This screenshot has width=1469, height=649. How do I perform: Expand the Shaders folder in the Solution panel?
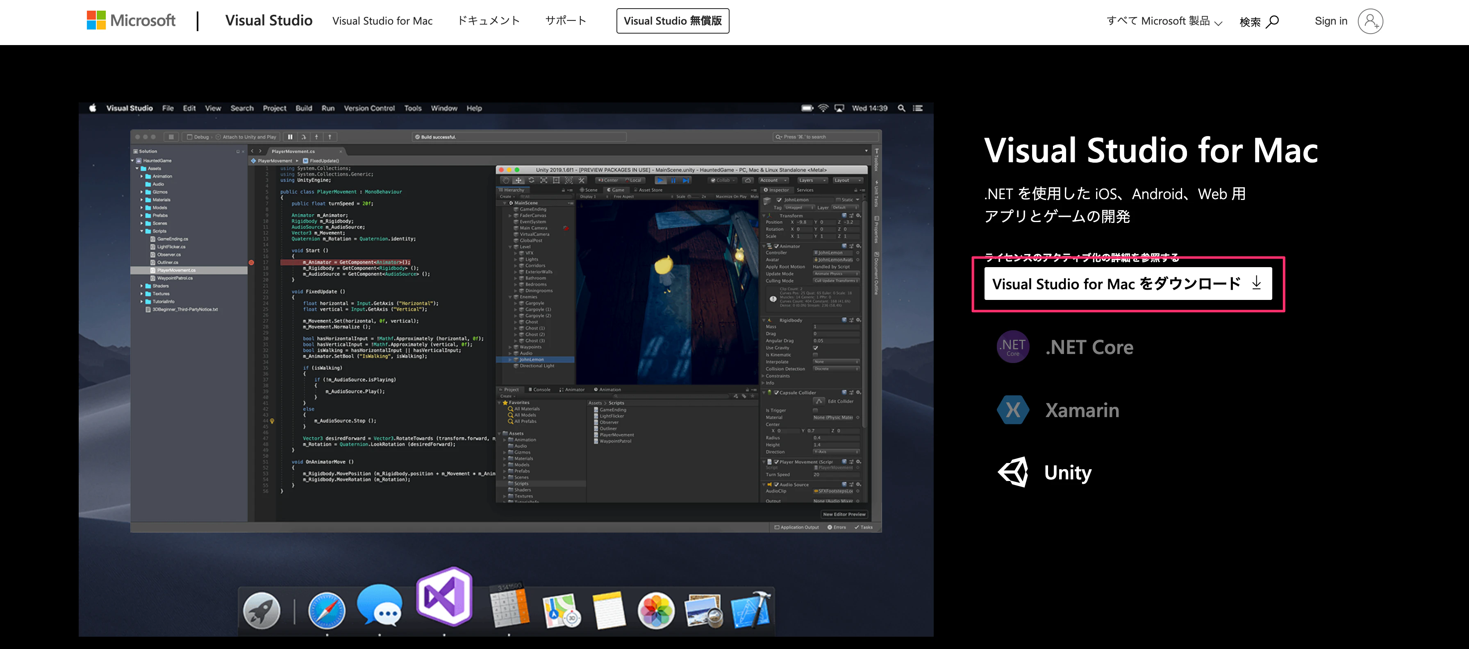pos(142,286)
